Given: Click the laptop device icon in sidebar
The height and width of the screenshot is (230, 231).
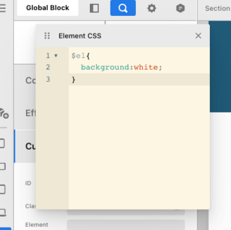Looking at the screenshot, I should [x=3, y=212].
